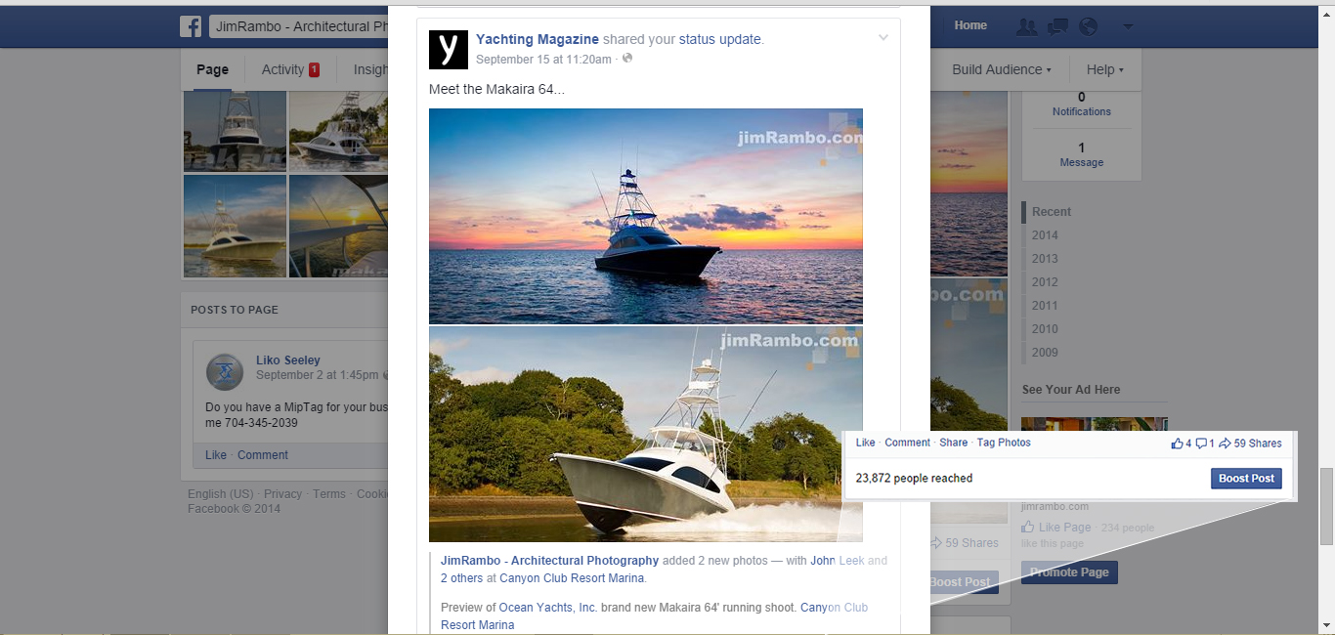
Task: Click the page vertical scrollbar thumb
Action: coord(1326,506)
